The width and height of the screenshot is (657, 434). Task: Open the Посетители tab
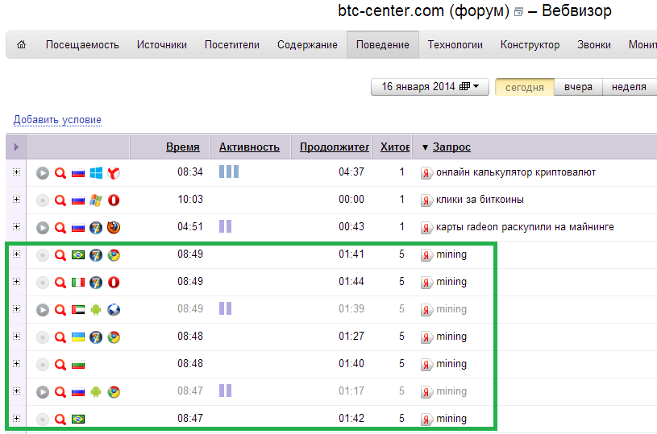[x=232, y=45]
